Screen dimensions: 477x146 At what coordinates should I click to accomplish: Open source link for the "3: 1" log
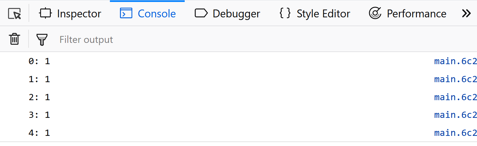coord(455,115)
